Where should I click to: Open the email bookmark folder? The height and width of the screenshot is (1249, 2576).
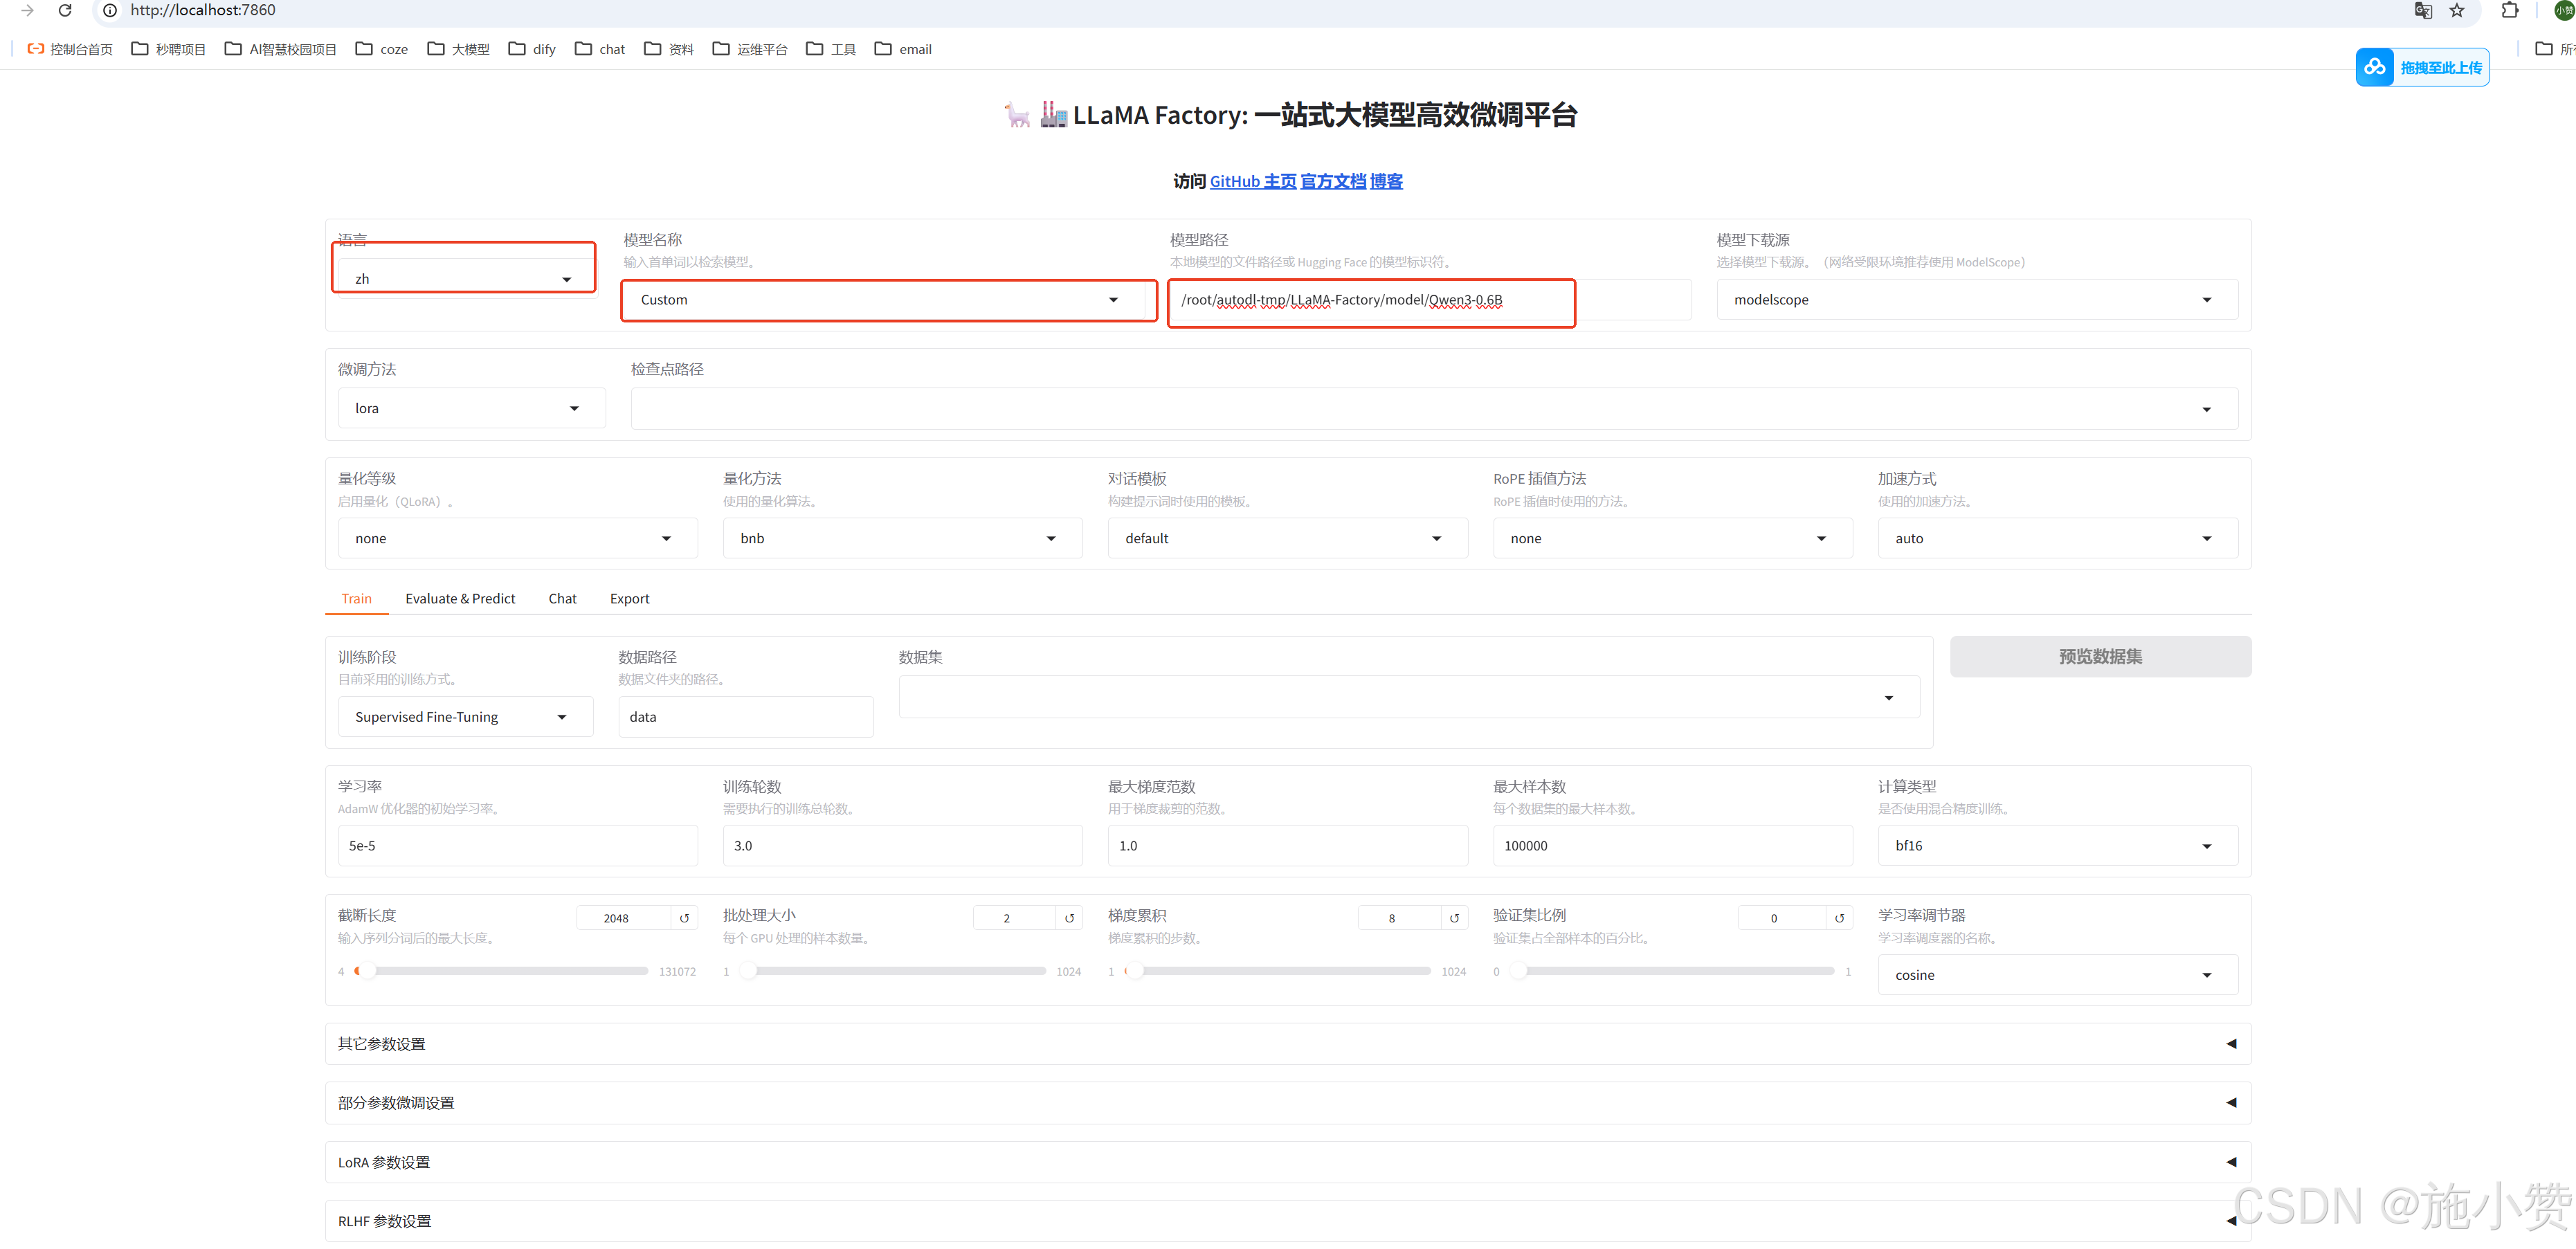click(x=903, y=49)
